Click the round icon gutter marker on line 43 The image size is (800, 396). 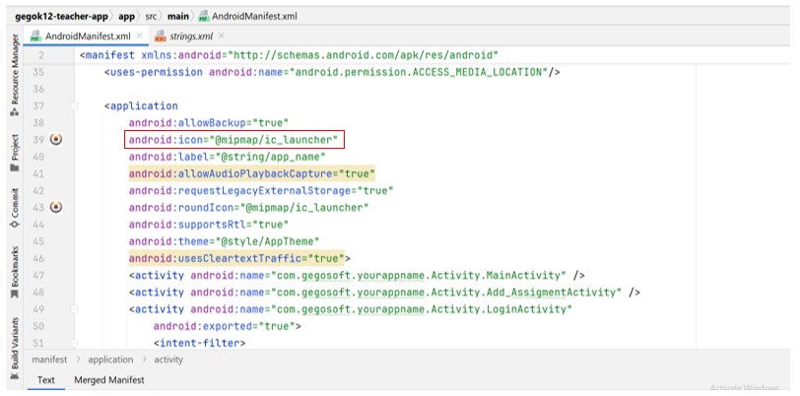[55, 207]
